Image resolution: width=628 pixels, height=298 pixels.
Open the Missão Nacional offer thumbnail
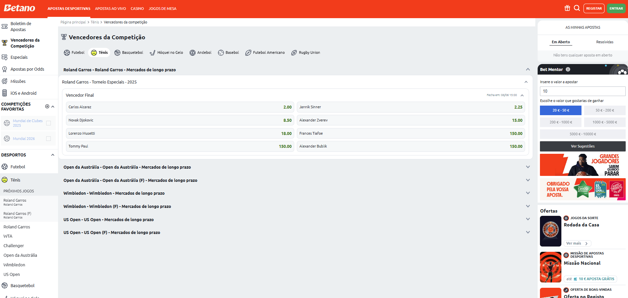pyautogui.click(x=550, y=267)
